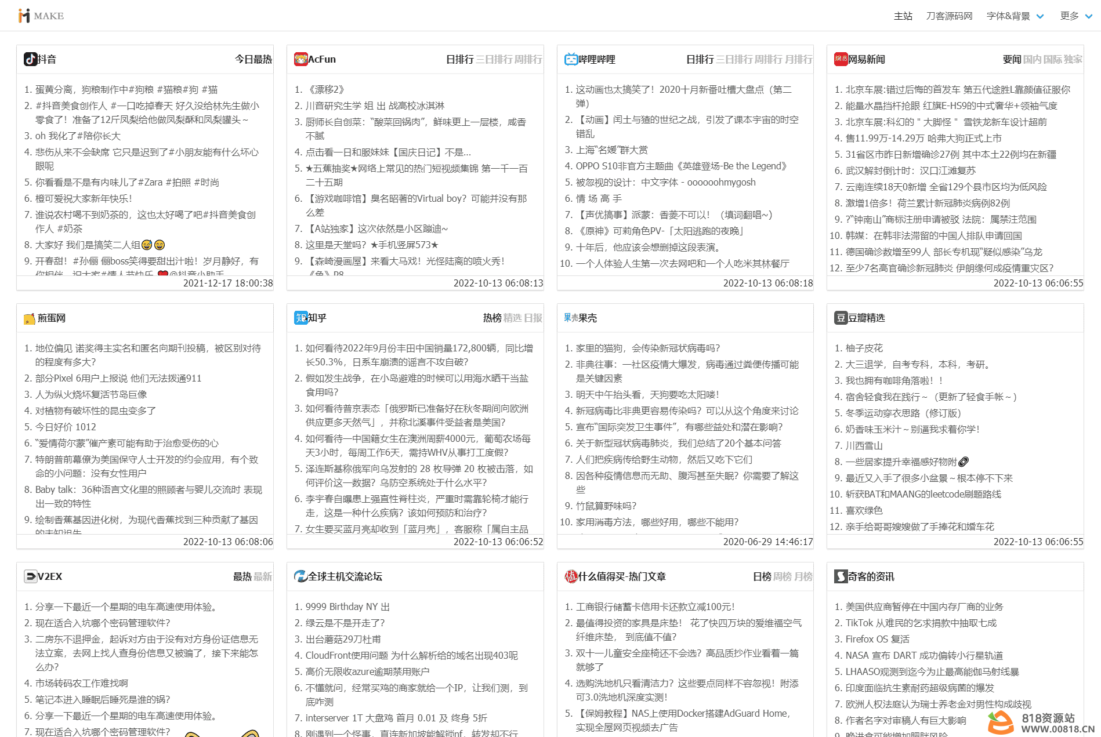Click the MAKE site logo

[41, 16]
